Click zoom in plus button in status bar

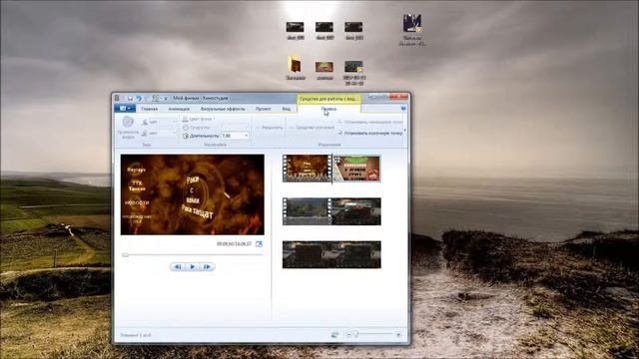pos(398,335)
